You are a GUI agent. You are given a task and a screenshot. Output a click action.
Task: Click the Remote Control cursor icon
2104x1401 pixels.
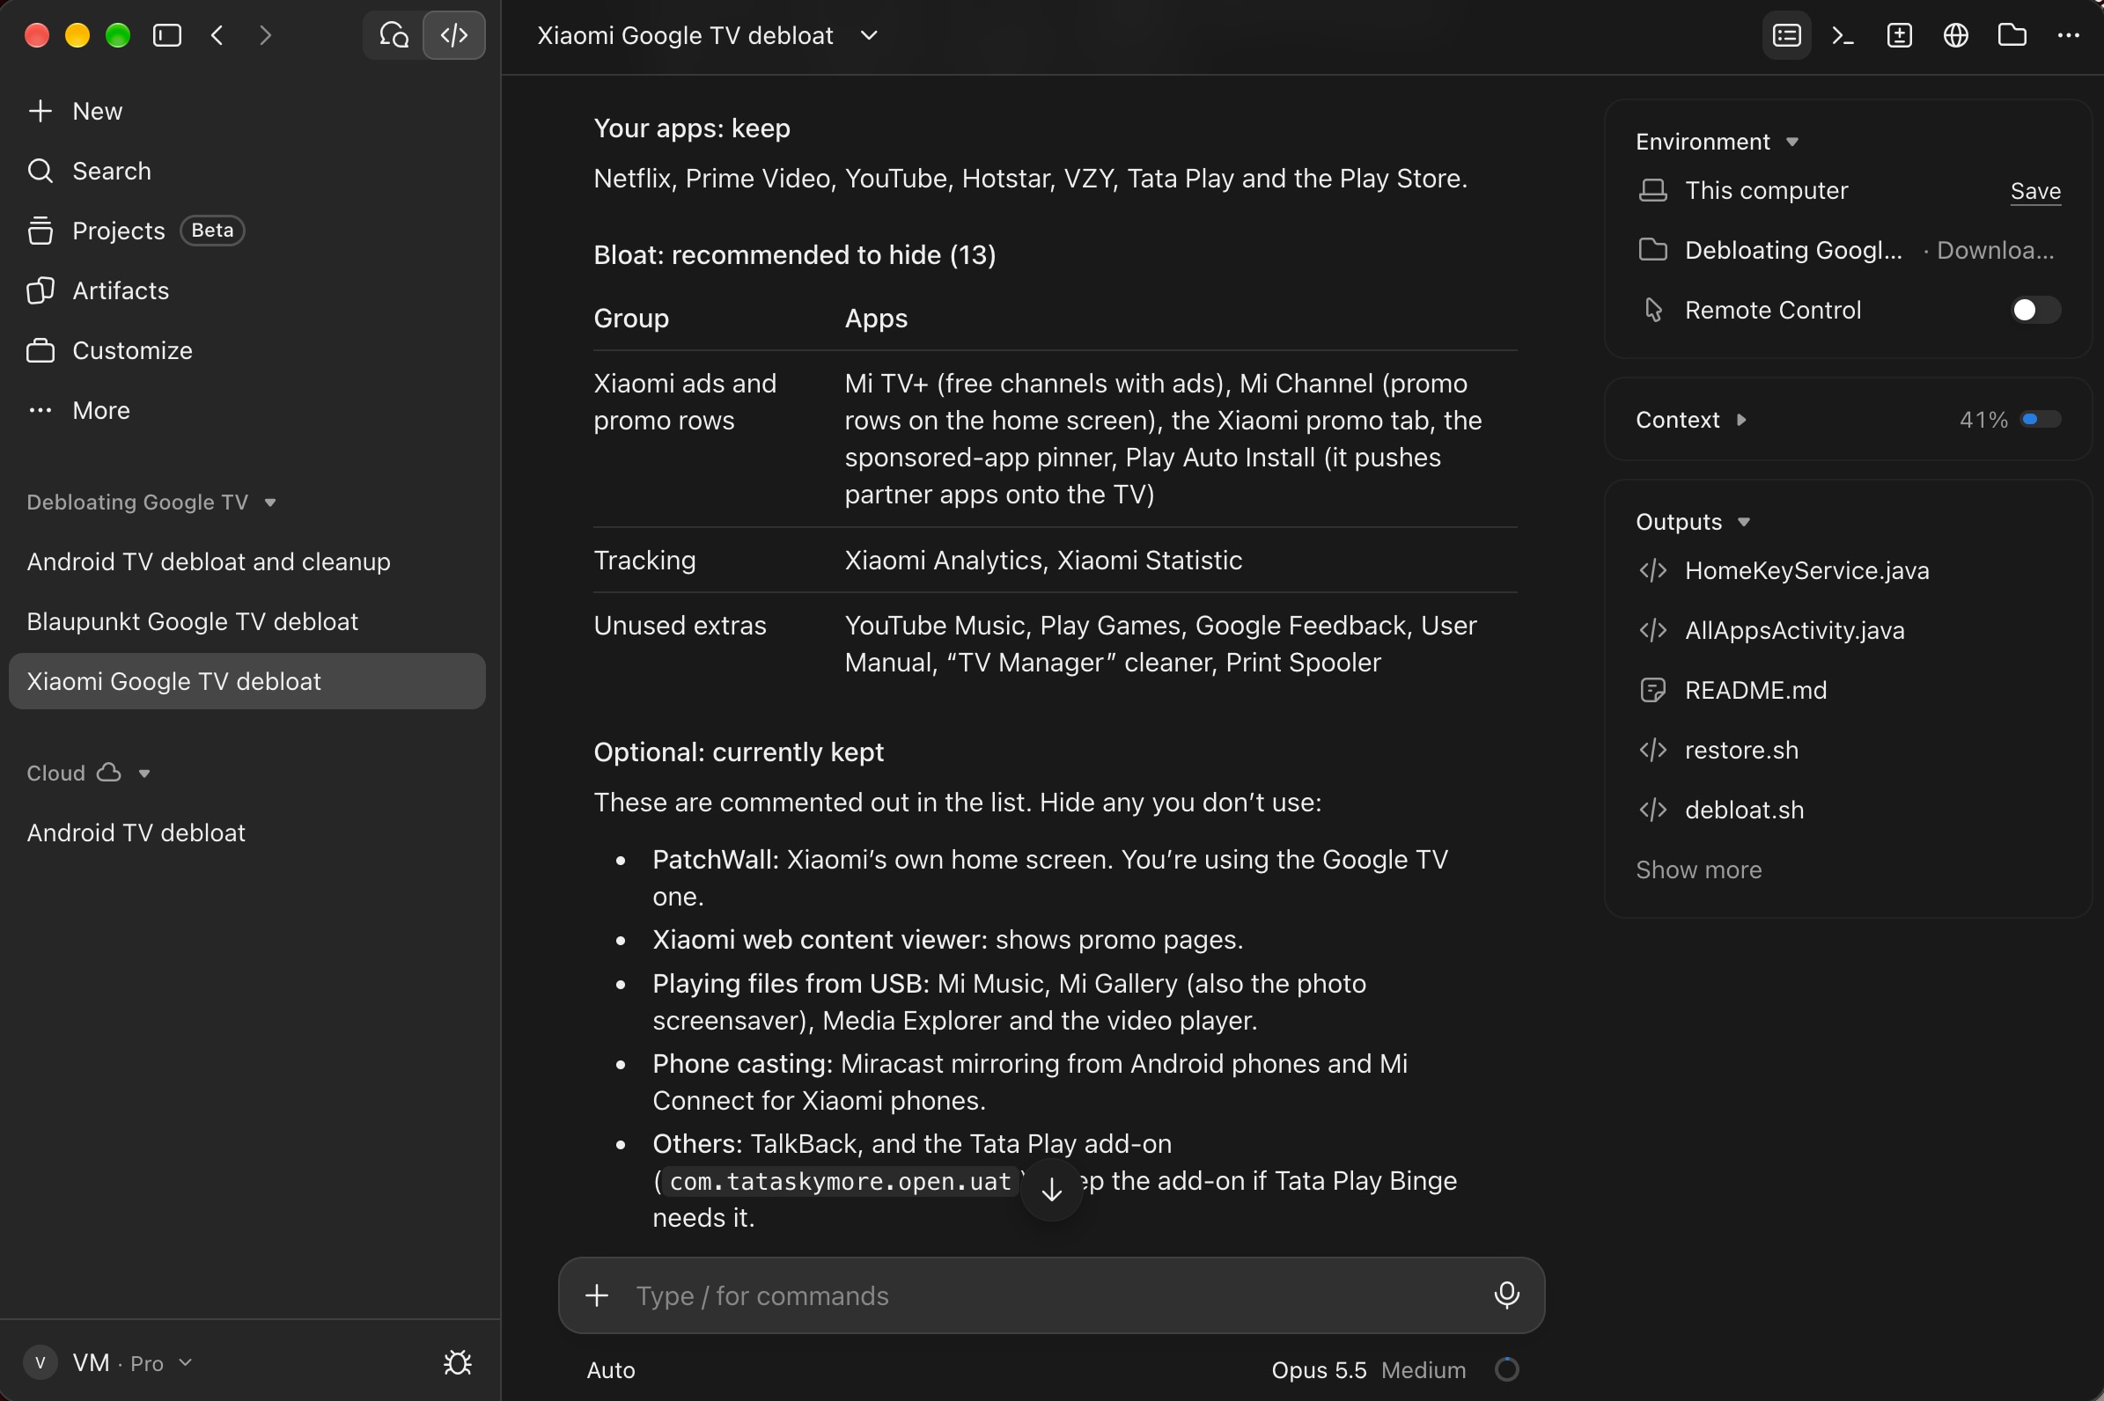1652,310
